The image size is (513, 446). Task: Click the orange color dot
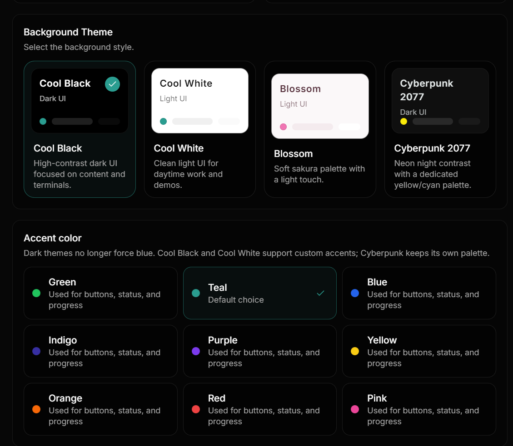[x=36, y=409]
